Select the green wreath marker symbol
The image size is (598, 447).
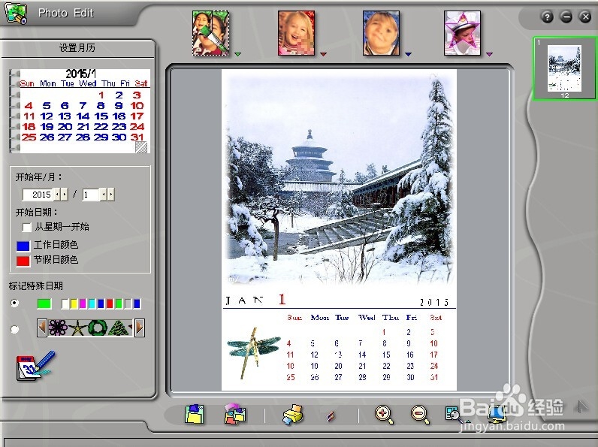[x=97, y=328]
